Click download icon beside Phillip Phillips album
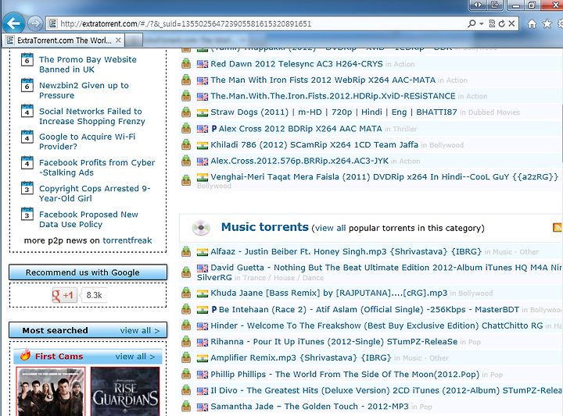 186,374
